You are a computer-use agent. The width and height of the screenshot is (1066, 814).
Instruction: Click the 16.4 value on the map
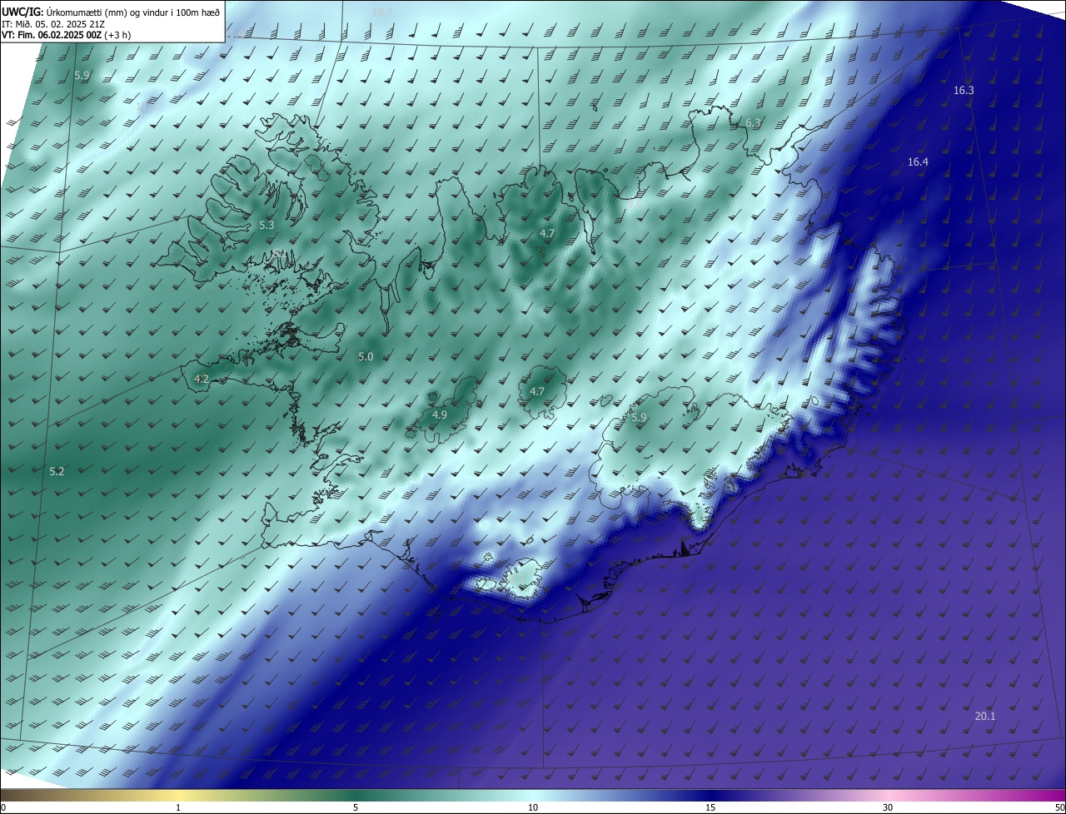(x=918, y=161)
